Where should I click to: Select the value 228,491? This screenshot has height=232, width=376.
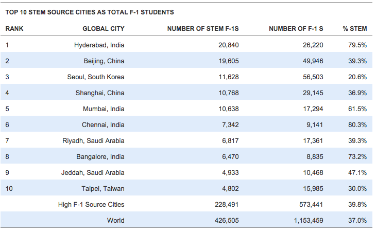click(227, 205)
